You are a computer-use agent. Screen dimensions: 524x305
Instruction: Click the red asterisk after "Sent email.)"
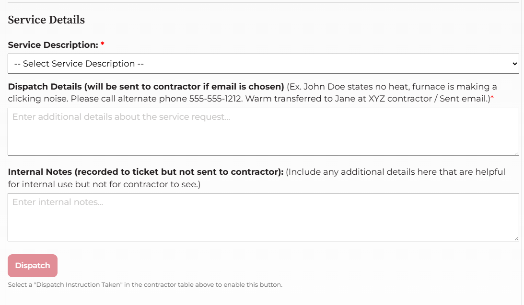point(492,98)
